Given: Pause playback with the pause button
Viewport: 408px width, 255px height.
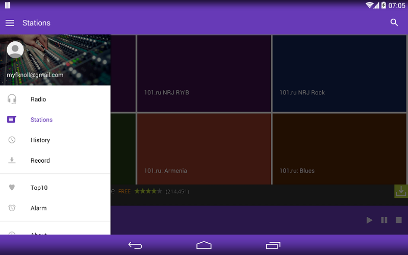Looking at the screenshot, I should (384, 220).
